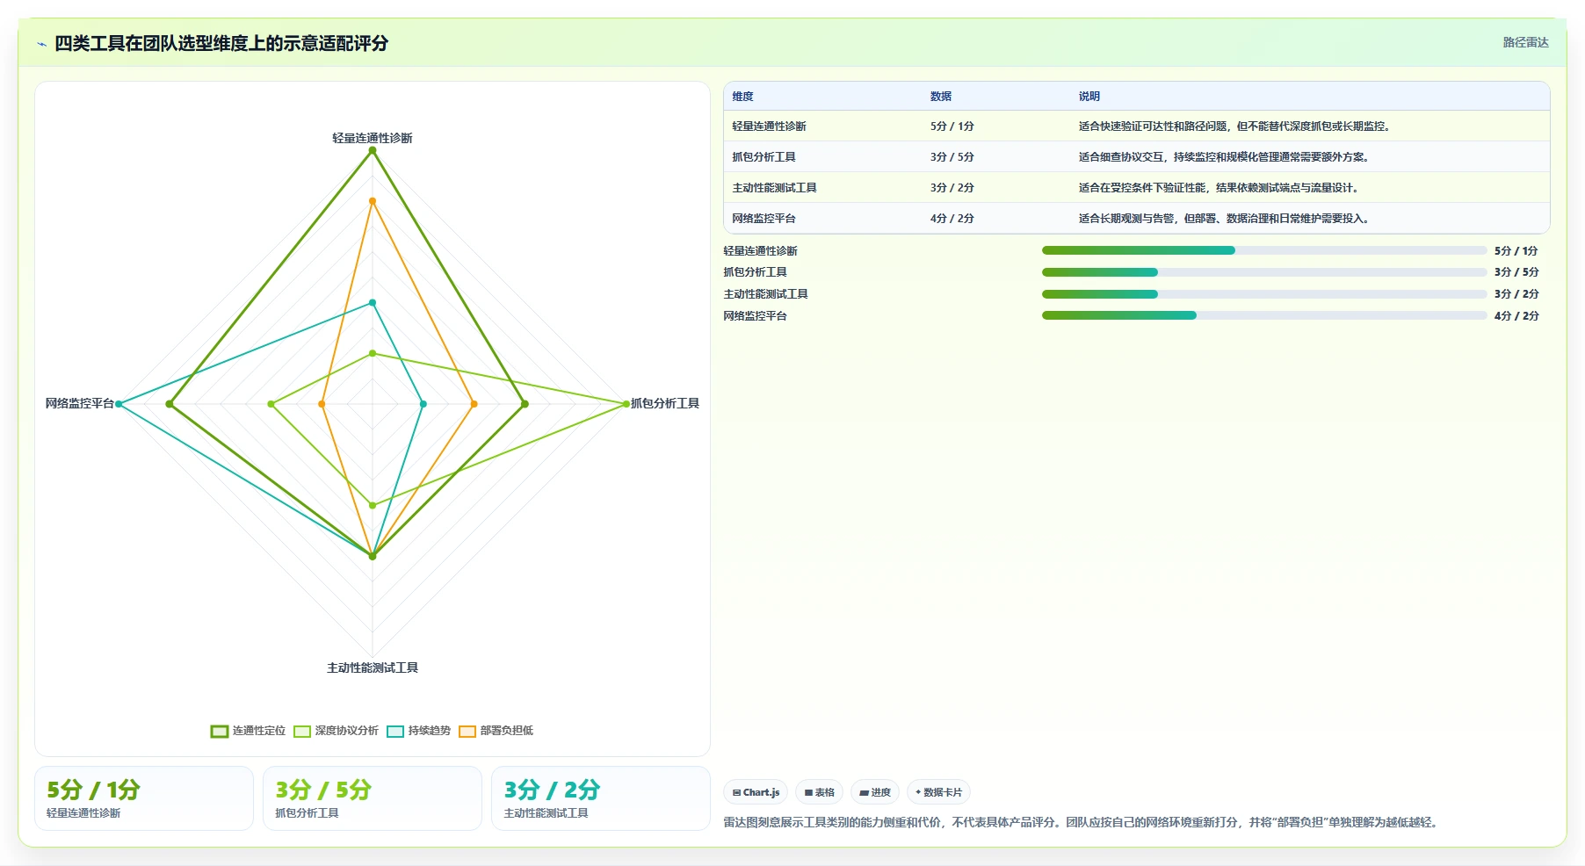The width and height of the screenshot is (1585, 866).
Task: Click the 主动性能测试工具 radar axis label
Action: (373, 668)
